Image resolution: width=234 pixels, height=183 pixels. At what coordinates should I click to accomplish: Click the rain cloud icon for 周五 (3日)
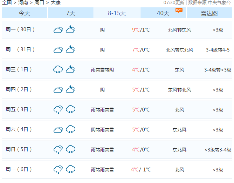coord(58,110)
